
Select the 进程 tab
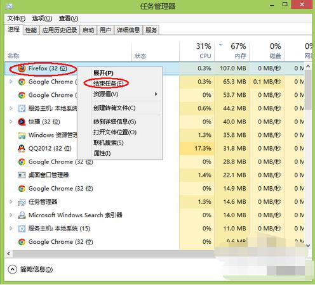pos(13,29)
